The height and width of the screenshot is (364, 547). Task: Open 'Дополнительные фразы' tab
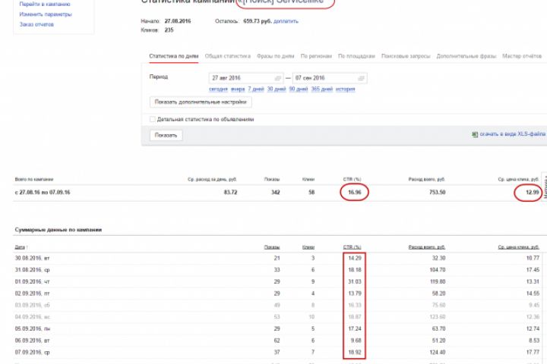(466, 56)
